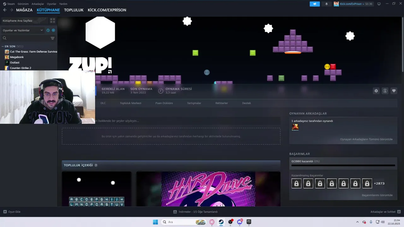Open İndirmeler downloads status

(x=195, y=212)
